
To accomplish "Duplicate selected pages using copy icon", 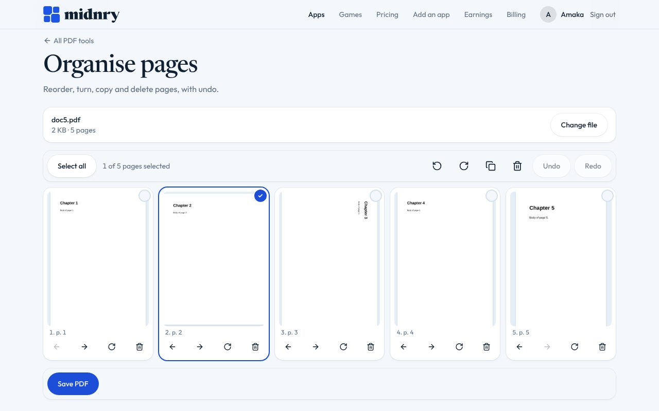I will 491,166.
